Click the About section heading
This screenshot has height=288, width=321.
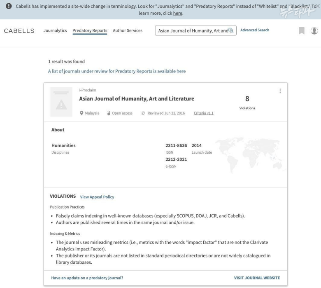pos(58,130)
